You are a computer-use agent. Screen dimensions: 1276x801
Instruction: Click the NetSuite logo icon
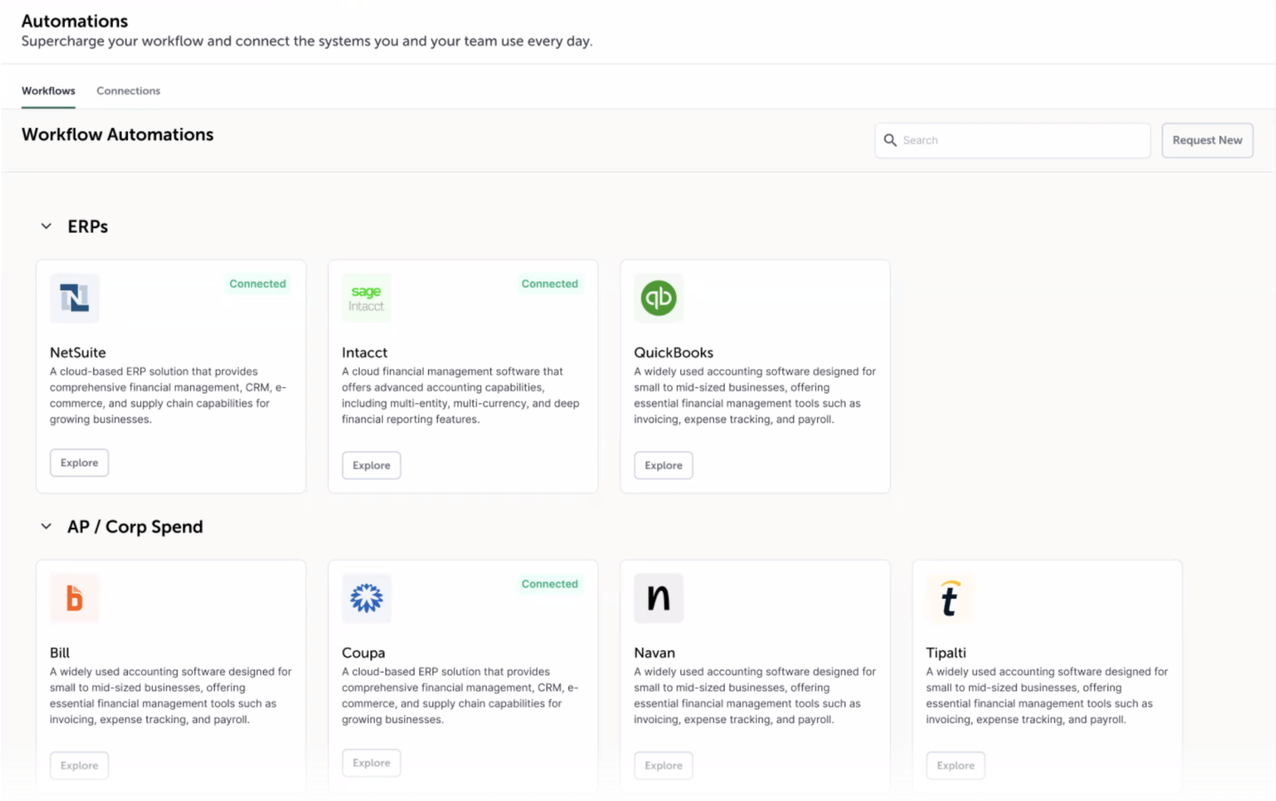tap(74, 298)
